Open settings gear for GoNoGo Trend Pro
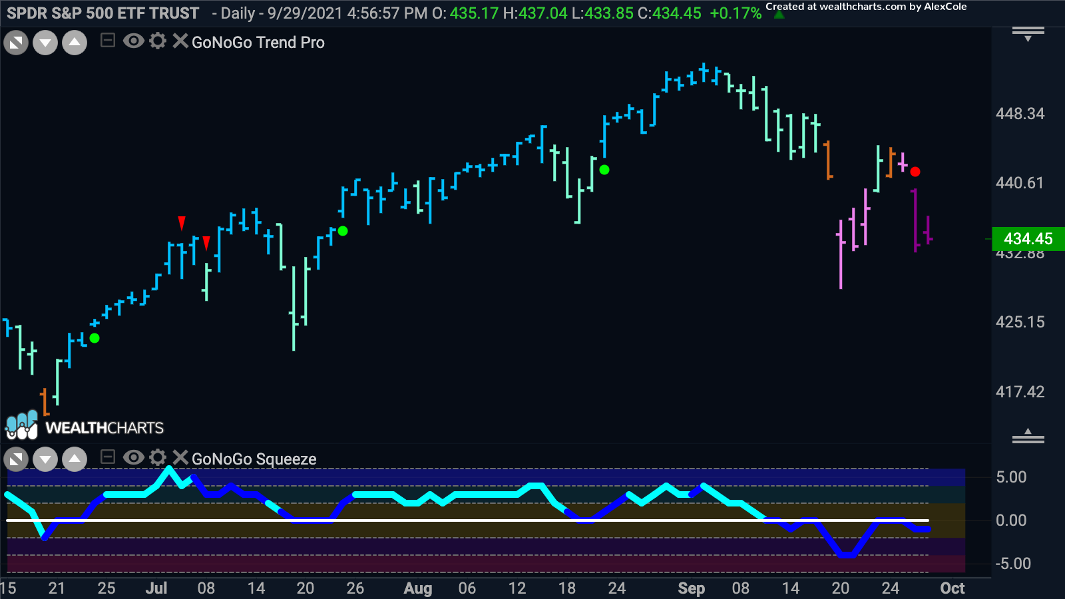The width and height of the screenshot is (1065, 599). pos(158,41)
